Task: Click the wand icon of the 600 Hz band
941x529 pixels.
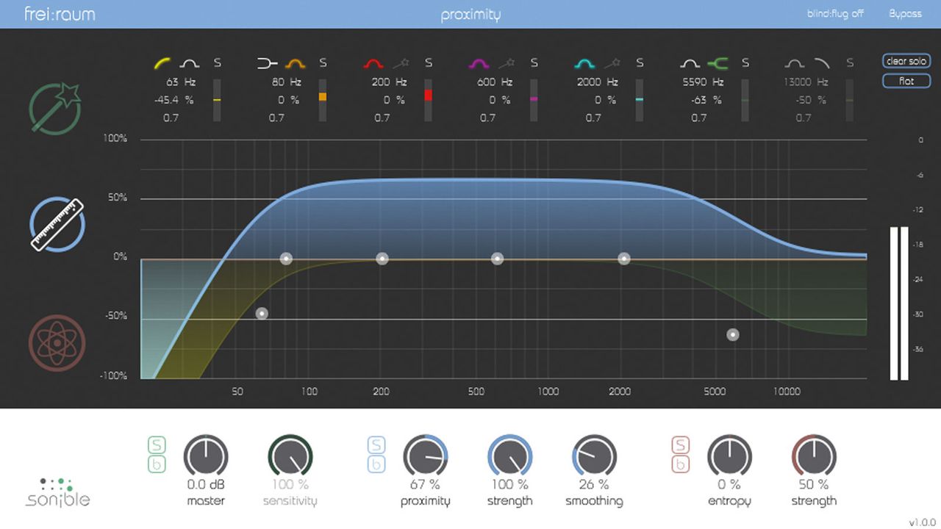Action: point(507,63)
